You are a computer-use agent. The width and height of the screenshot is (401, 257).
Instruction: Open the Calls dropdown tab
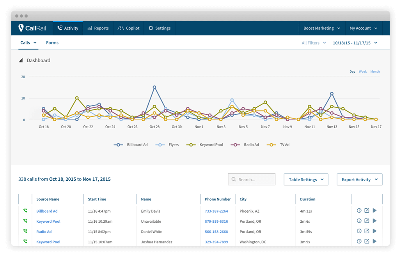click(x=28, y=42)
